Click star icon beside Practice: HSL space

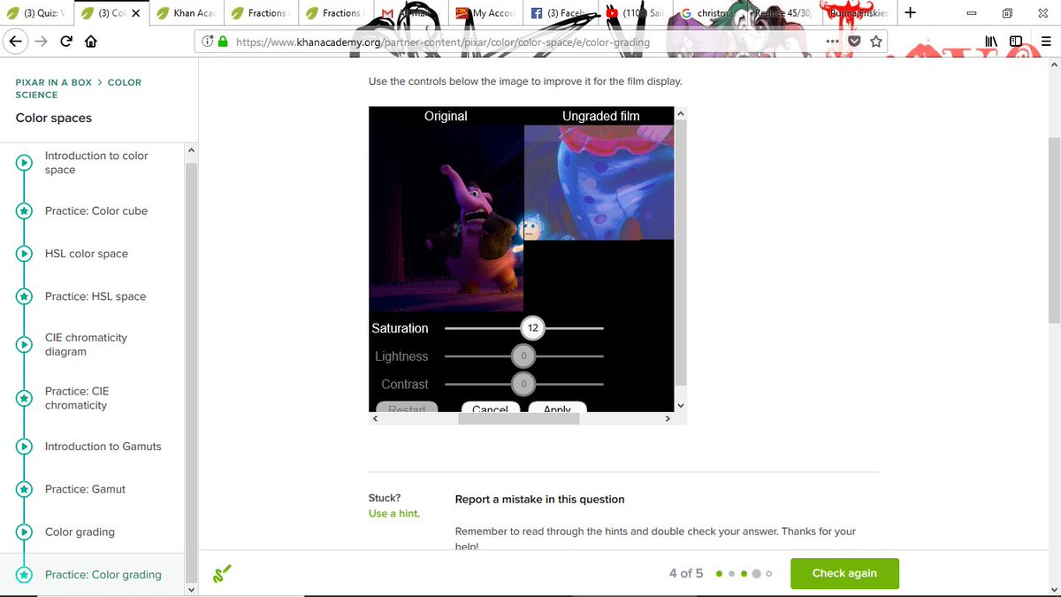click(25, 296)
